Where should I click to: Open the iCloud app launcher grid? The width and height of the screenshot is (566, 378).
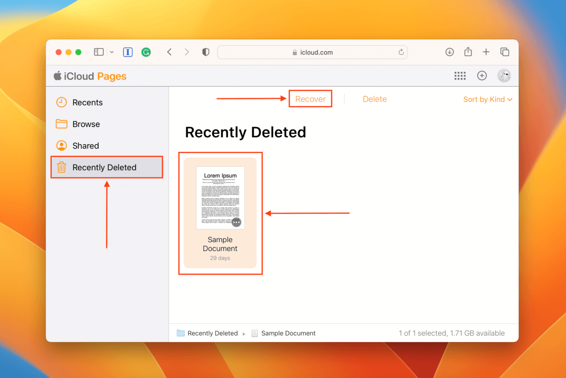pos(460,76)
